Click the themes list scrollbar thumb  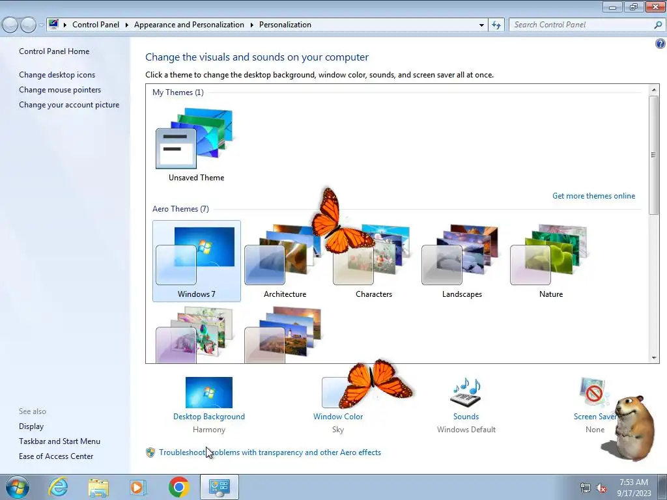coord(653,155)
